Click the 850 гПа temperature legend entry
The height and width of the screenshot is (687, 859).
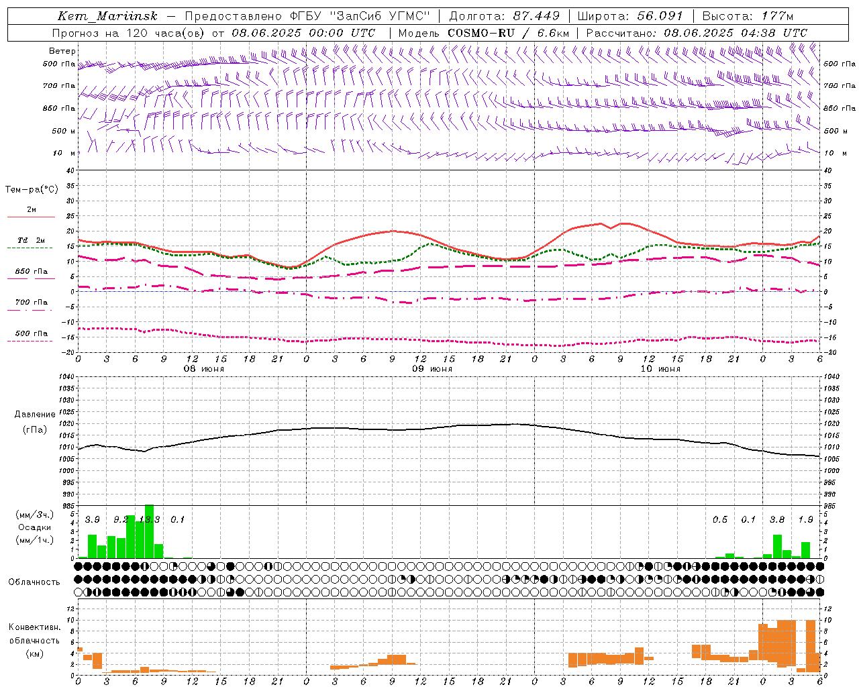point(32,272)
